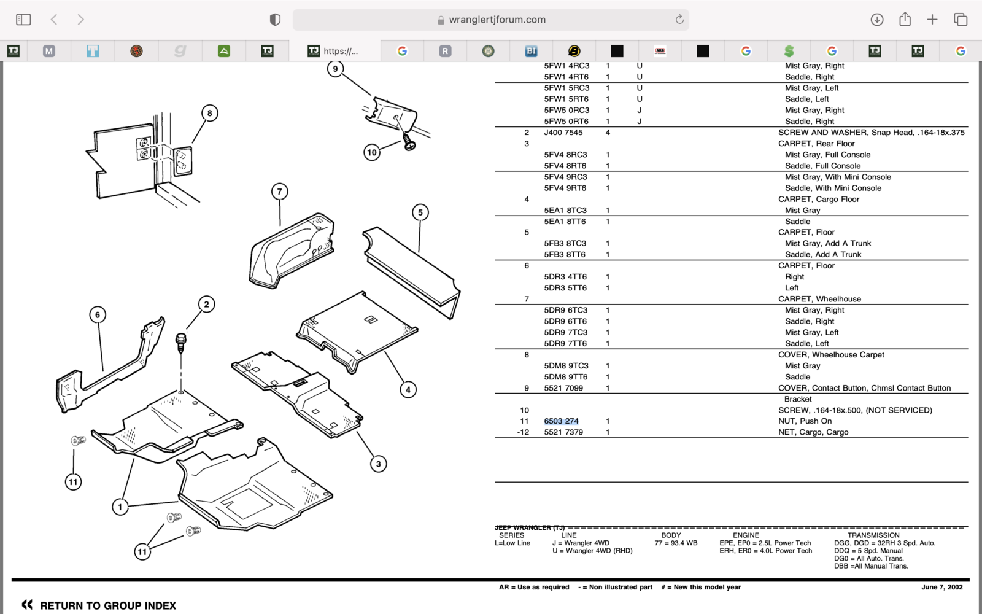Switch to the yellow B logo tab
The height and width of the screenshot is (614, 982).
click(x=574, y=51)
